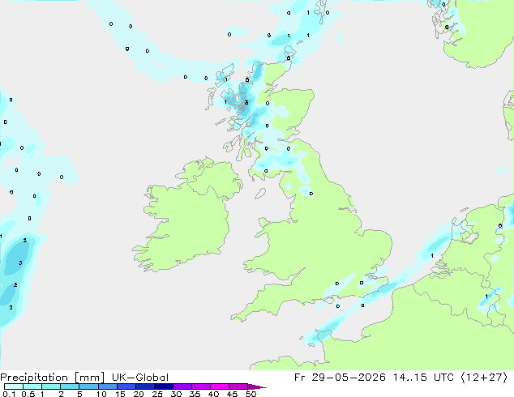The width and height of the screenshot is (514, 397).
Task: Click the '5' legend scale label
Action: point(79,394)
